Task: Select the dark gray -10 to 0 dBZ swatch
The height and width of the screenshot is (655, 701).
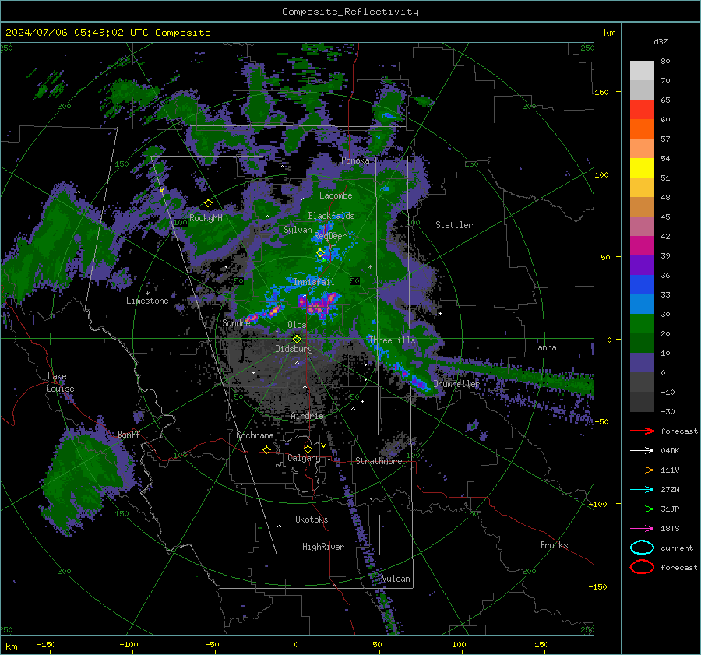Action: tap(642, 382)
